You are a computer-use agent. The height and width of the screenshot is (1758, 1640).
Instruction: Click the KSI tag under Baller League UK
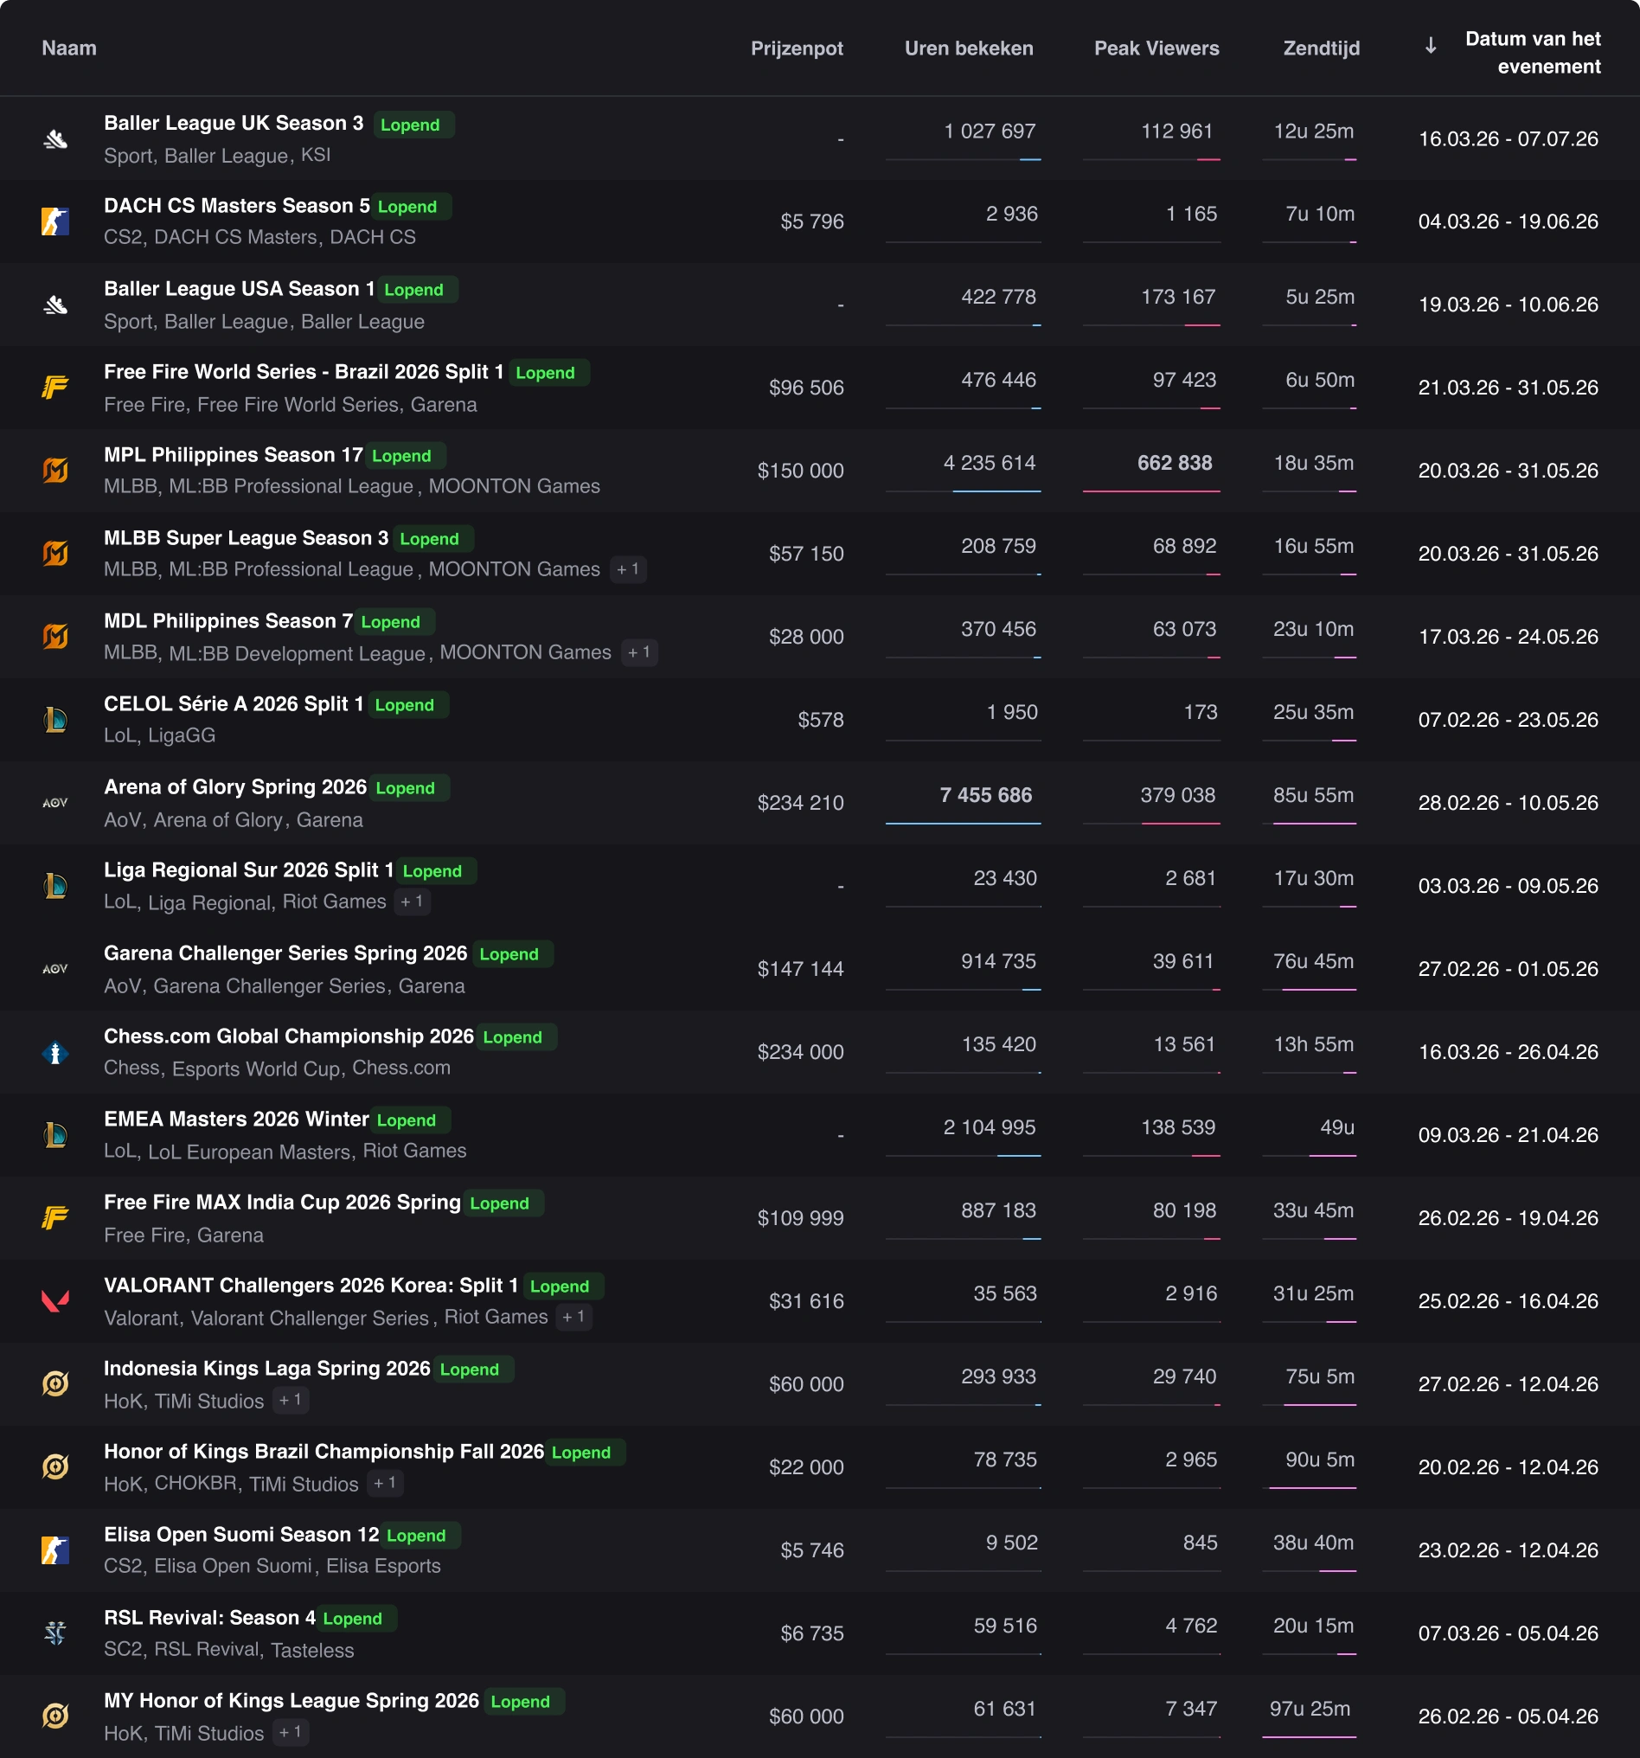[x=316, y=155]
